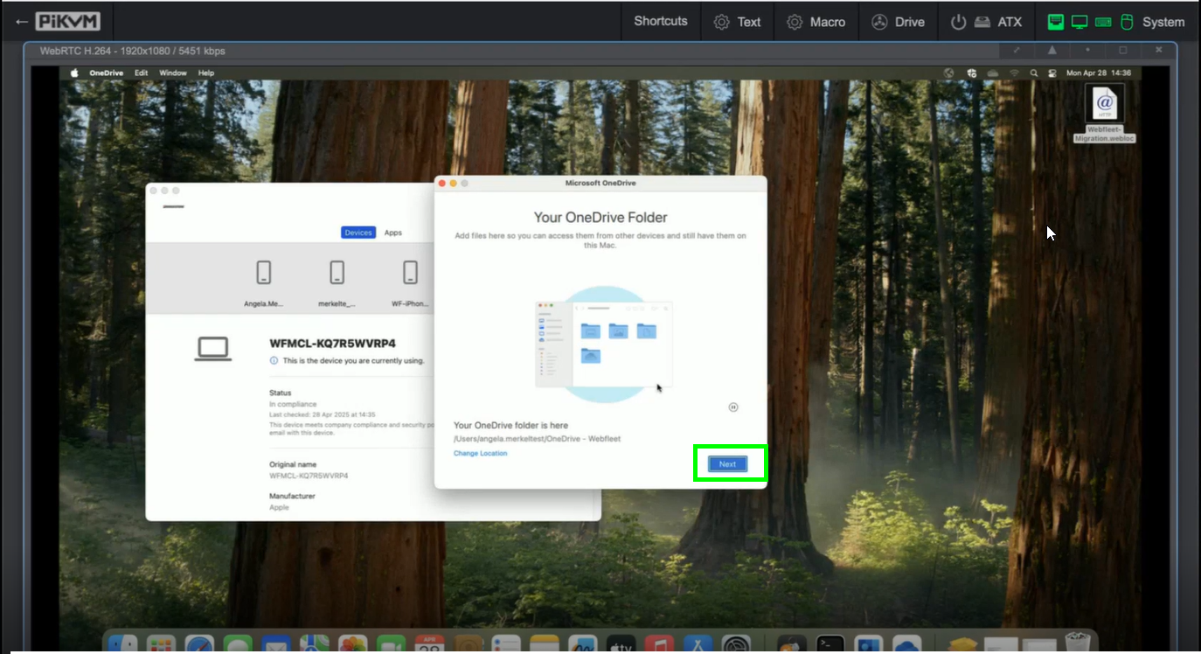This screenshot has height=654, width=1201.
Task: Select the Devices tab in Company Portal
Action: tap(358, 233)
